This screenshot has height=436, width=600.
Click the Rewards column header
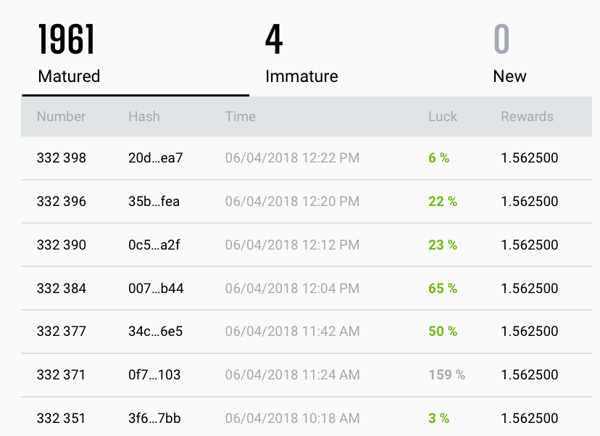527,116
